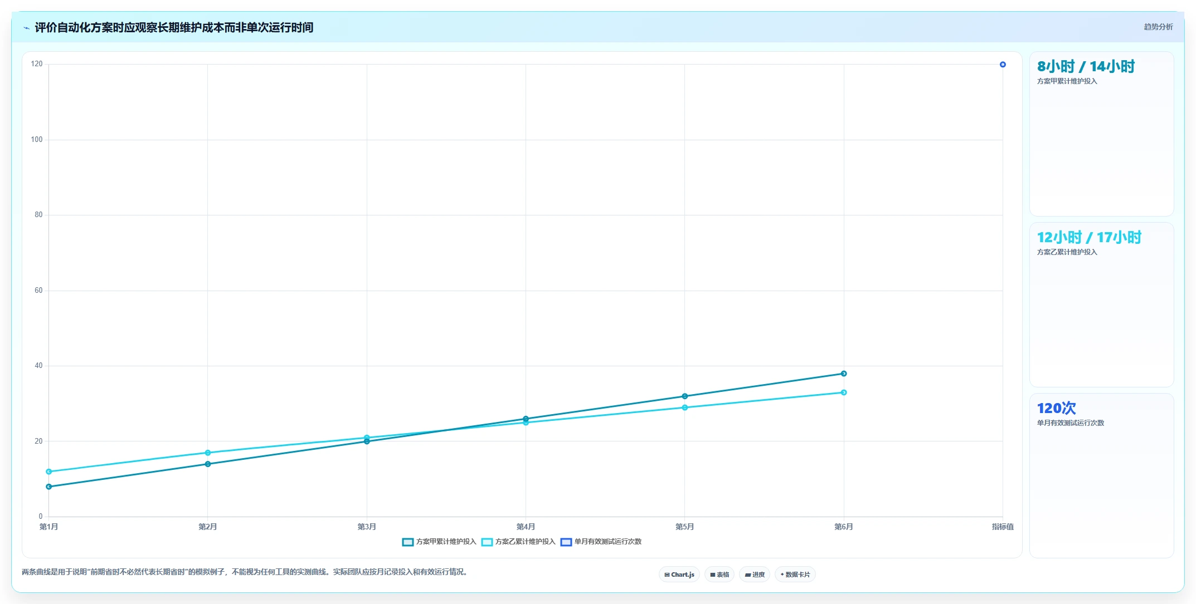The image size is (1196, 604).
Task: Select the 方案甲 data point at 第5月
Action: pyautogui.click(x=685, y=396)
